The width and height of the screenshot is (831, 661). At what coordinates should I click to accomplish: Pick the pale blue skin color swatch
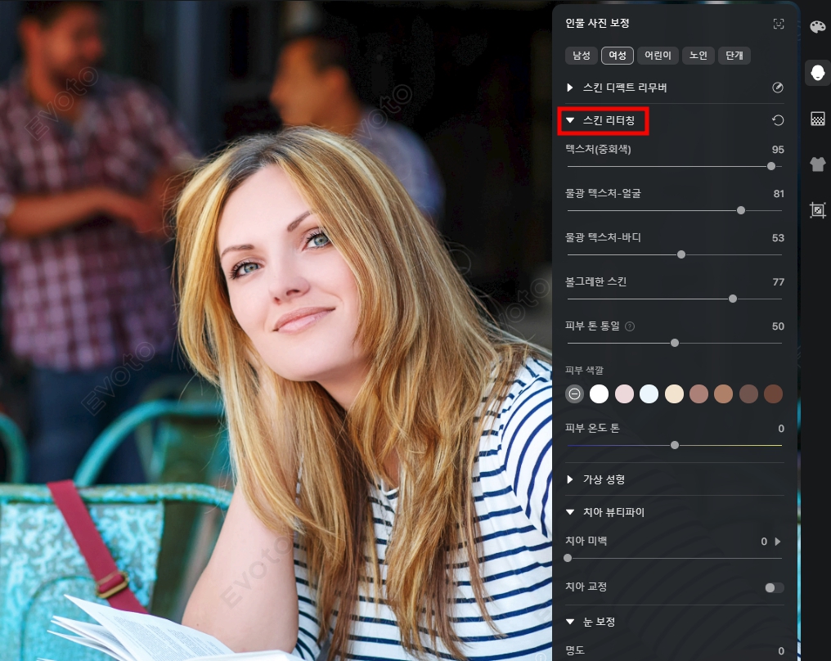pyautogui.click(x=649, y=393)
